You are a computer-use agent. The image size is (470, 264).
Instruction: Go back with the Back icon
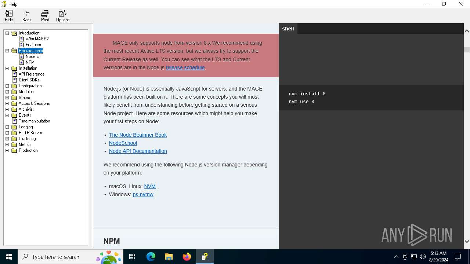click(27, 16)
